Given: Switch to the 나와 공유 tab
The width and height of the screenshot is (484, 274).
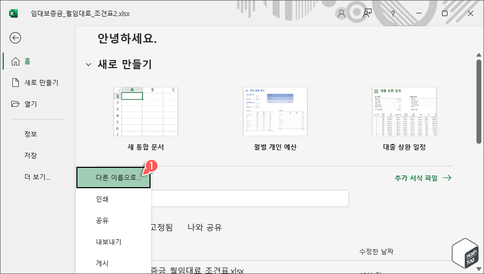Looking at the screenshot, I should (x=205, y=227).
